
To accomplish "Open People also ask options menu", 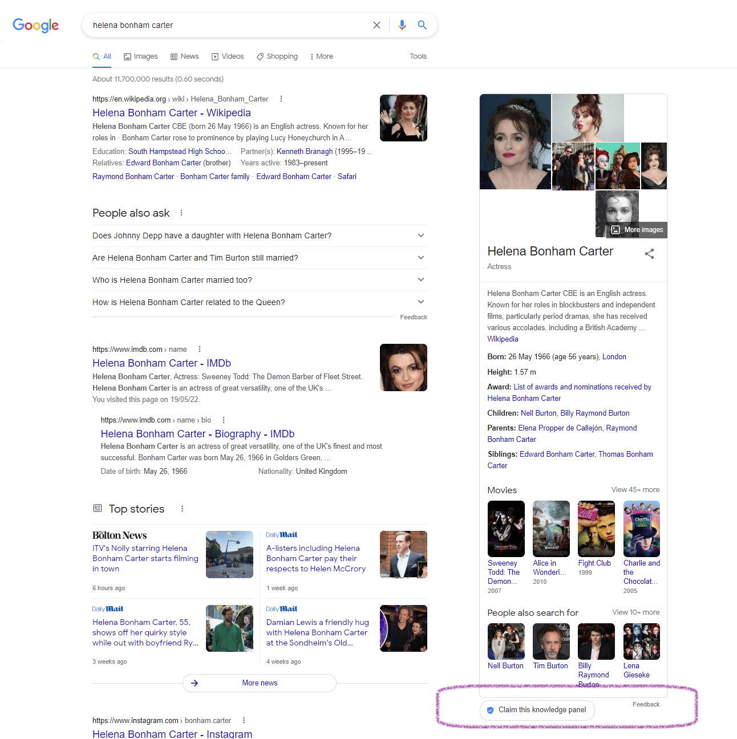I will pos(181,213).
